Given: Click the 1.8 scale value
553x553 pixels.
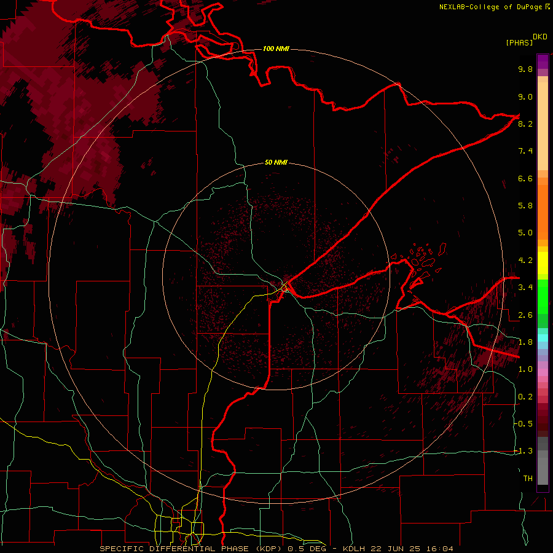Looking at the screenshot, I should (525, 342).
